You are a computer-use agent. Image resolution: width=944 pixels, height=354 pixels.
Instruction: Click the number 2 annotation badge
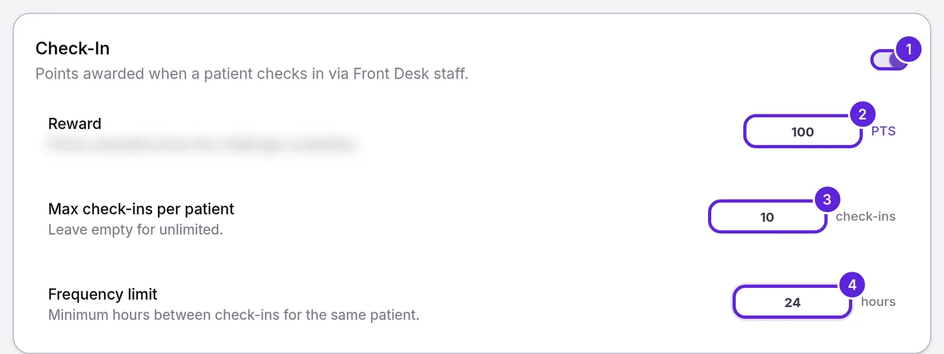click(863, 115)
